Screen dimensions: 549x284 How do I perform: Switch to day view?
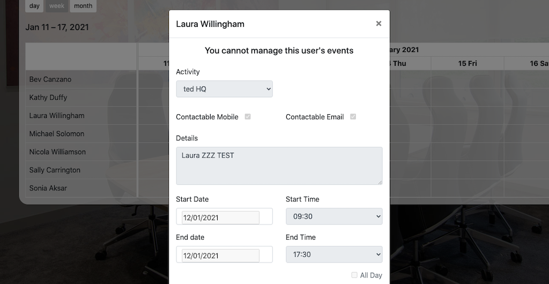34,6
